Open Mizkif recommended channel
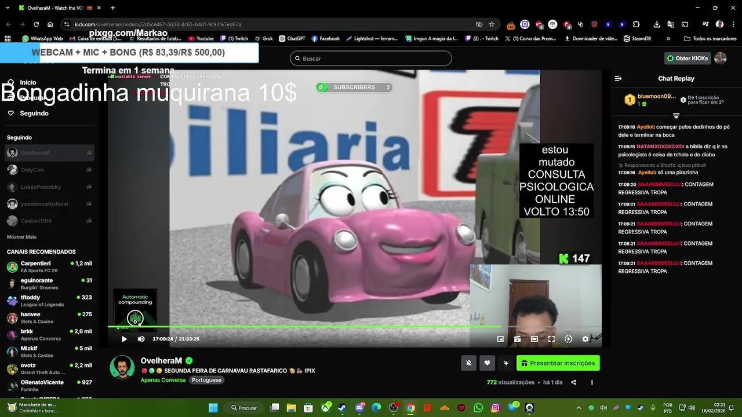Viewport: 742px width, 417px height. click(x=50, y=352)
